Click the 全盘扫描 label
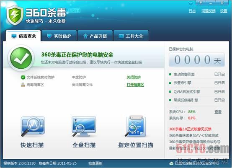The image size is (232, 168). pyautogui.click(x=84, y=145)
